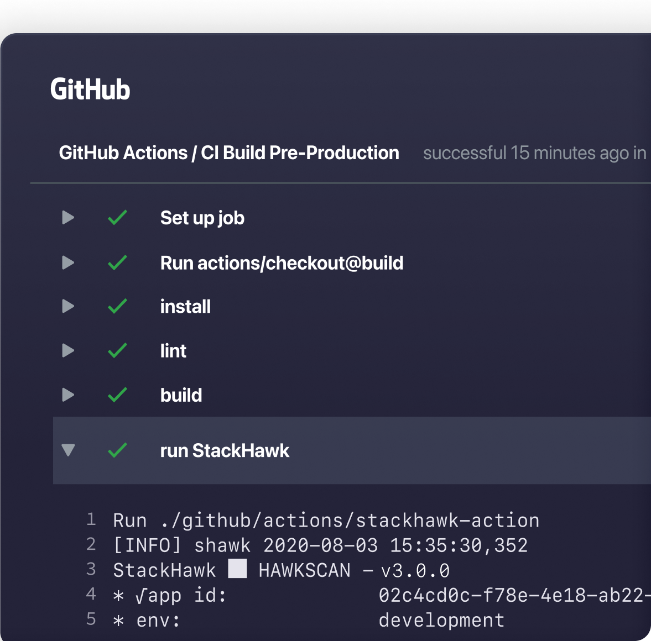Viewport: 651px width, 641px height.
Task: Expand the install step output
Action: pos(67,306)
